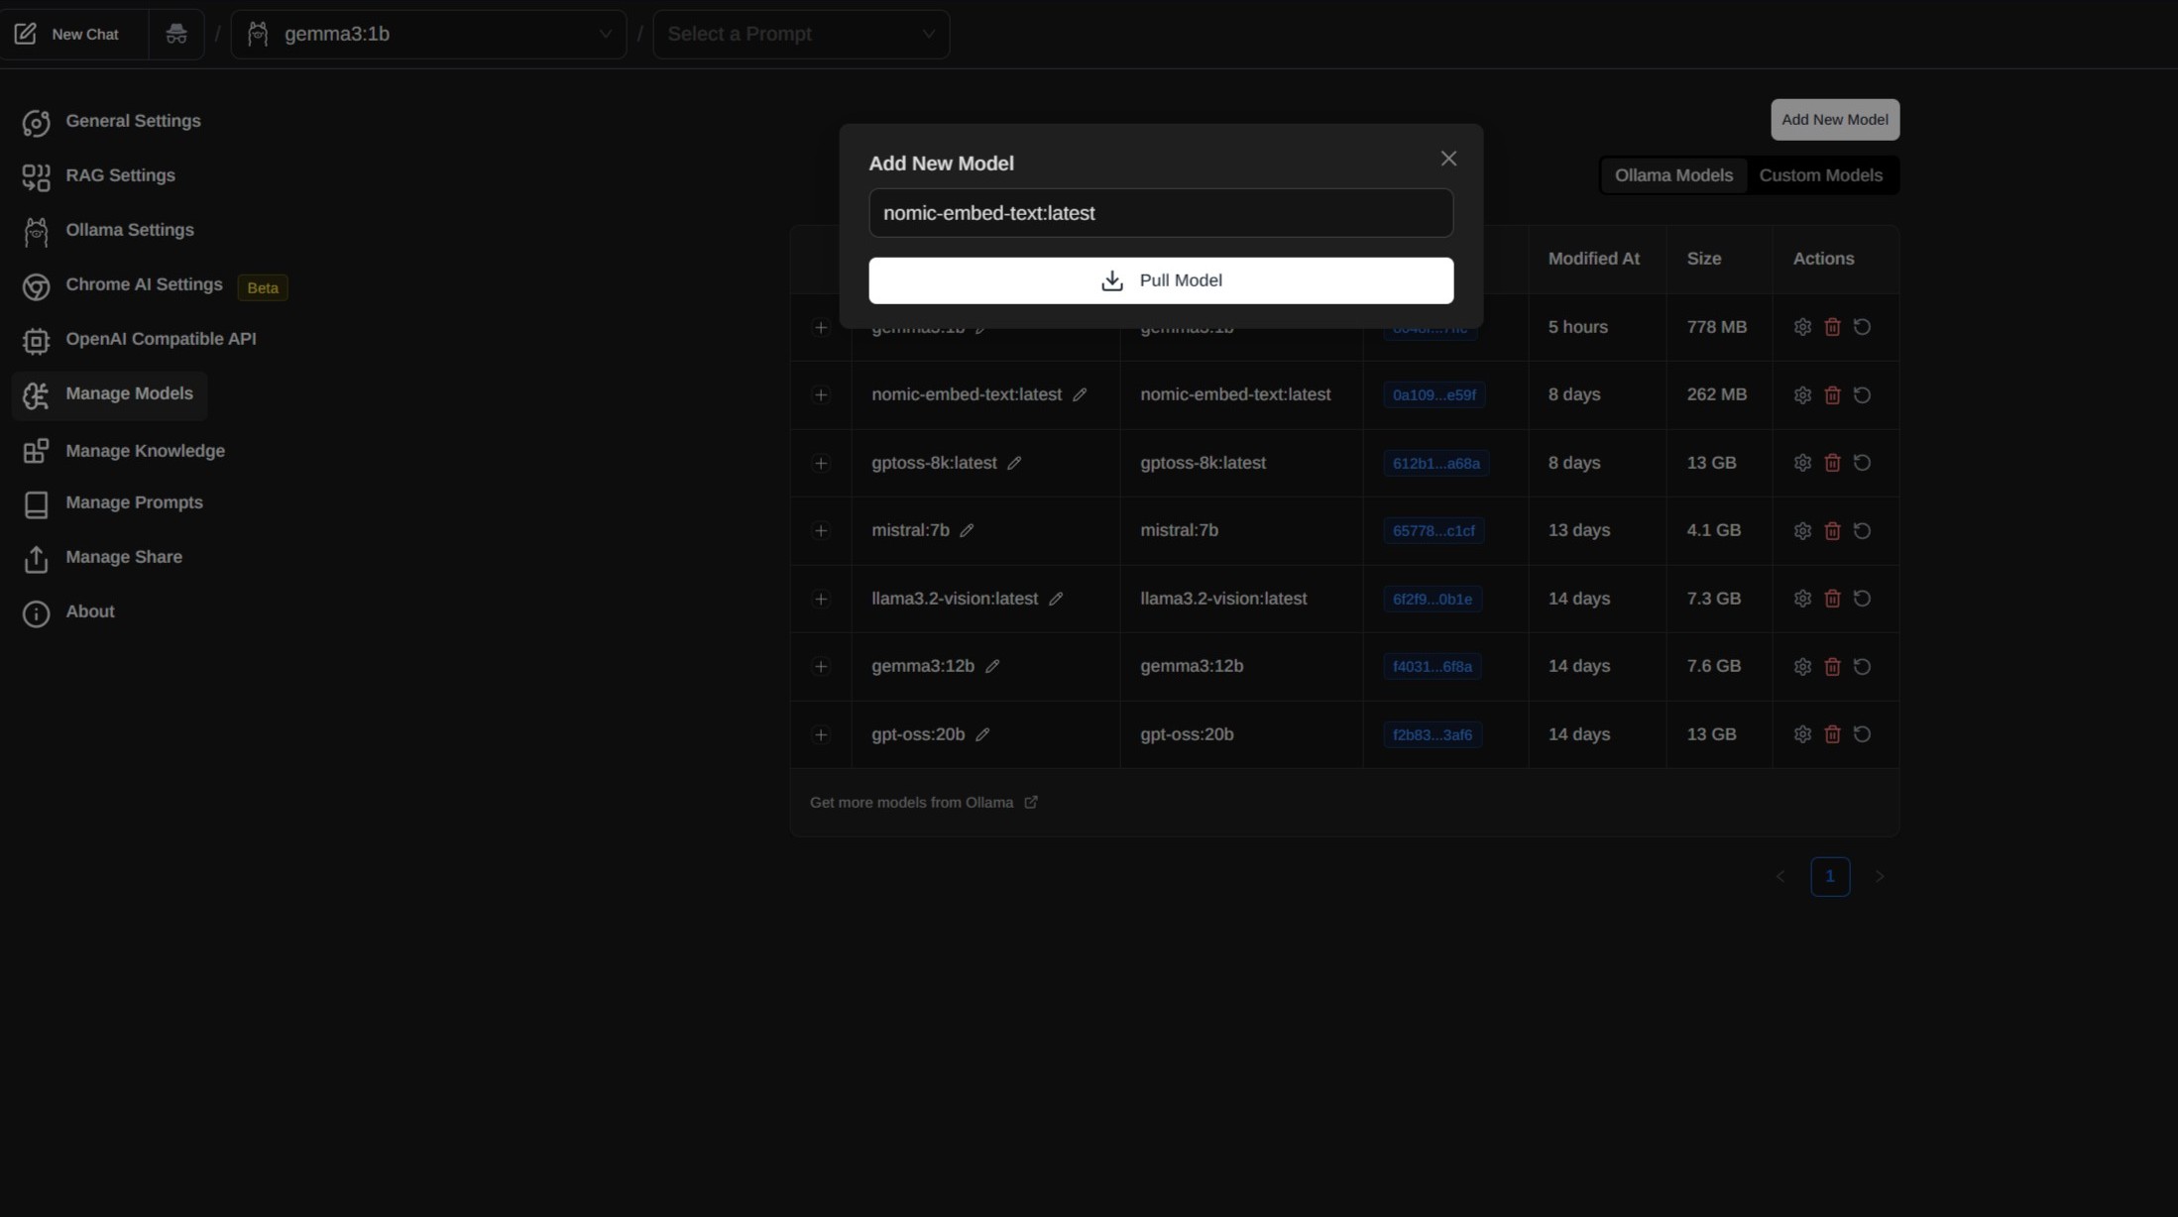This screenshot has height=1217, width=2178.
Task: Close the Add New Model dialog
Action: point(1448,159)
